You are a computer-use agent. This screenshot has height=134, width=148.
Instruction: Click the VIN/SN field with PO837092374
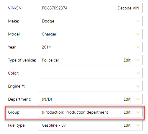90,8
